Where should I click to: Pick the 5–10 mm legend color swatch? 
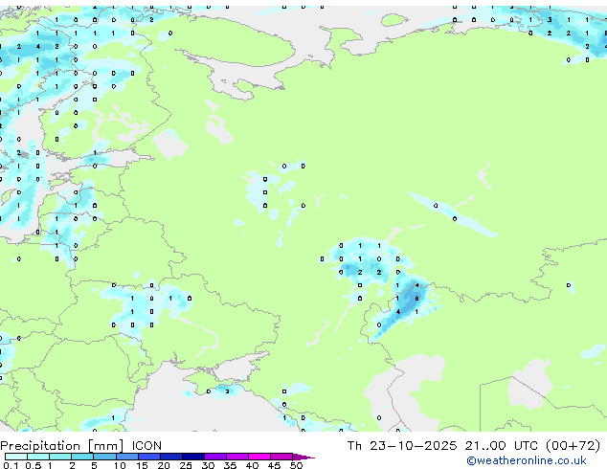pos(104,457)
